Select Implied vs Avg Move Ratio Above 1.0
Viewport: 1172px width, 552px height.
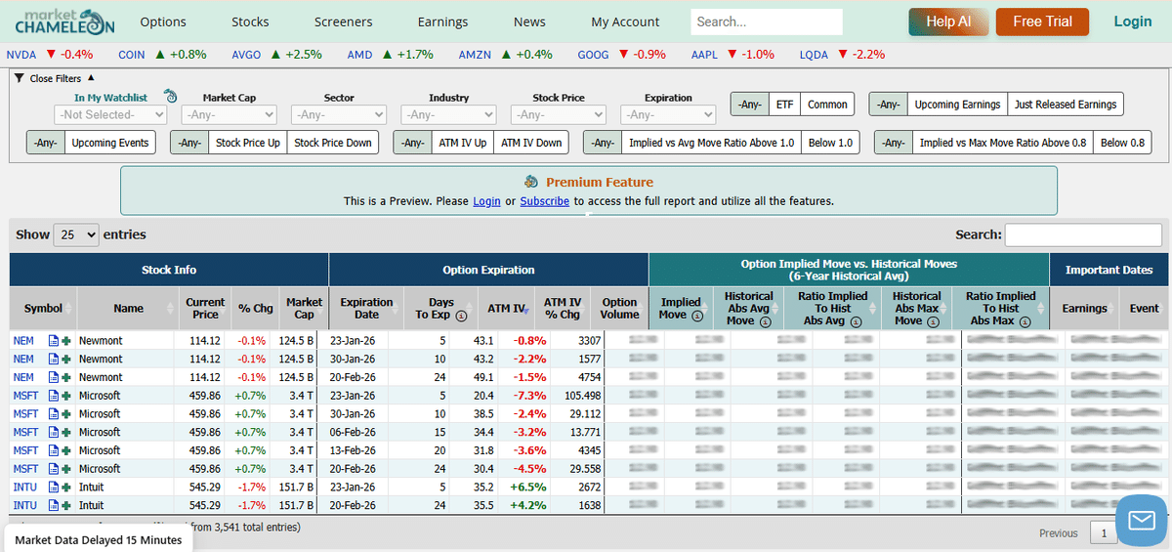[711, 143]
